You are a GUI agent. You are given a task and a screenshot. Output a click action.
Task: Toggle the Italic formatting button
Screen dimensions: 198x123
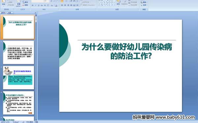36,5
